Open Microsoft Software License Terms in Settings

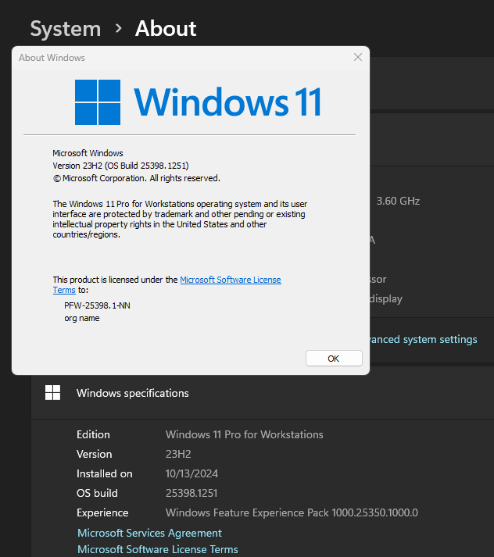click(x=158, y=549)
